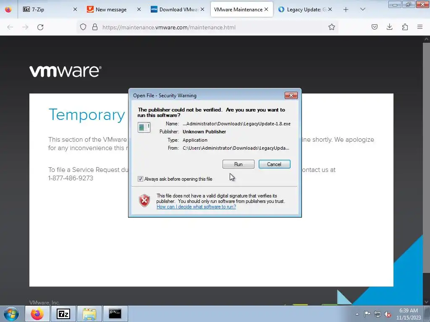Minimize the Firefox window
The height and width of the screenshot is (322, 430).
point(395,4)
